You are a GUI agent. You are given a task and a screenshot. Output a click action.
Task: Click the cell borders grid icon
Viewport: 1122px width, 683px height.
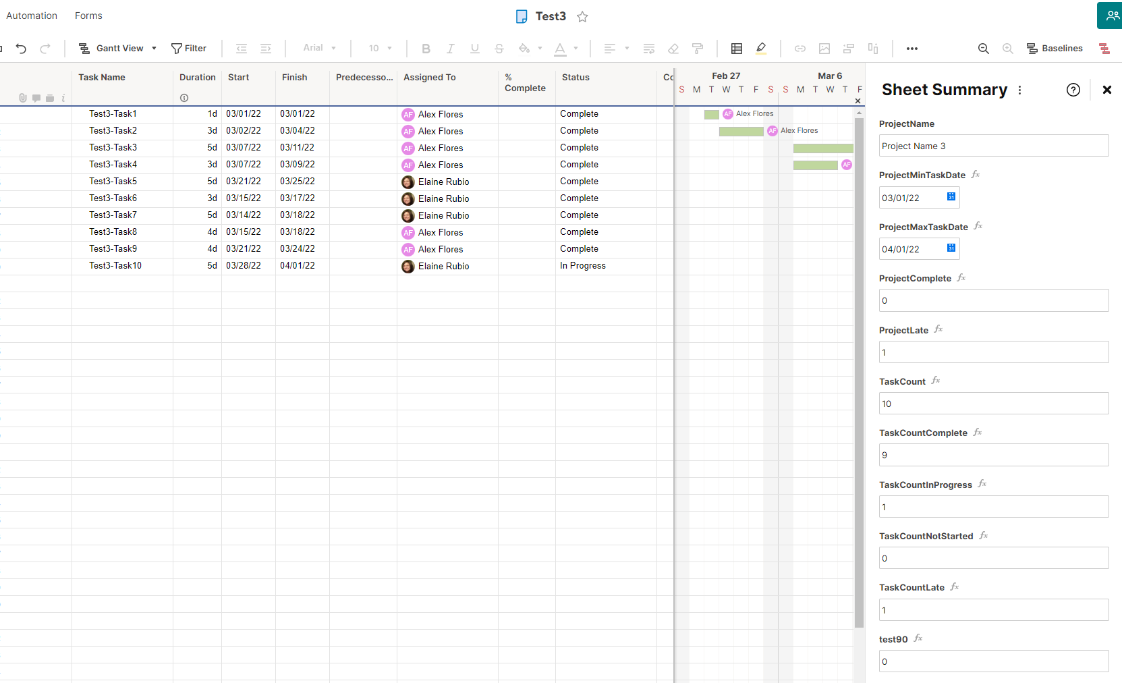[x=736, y=48]
